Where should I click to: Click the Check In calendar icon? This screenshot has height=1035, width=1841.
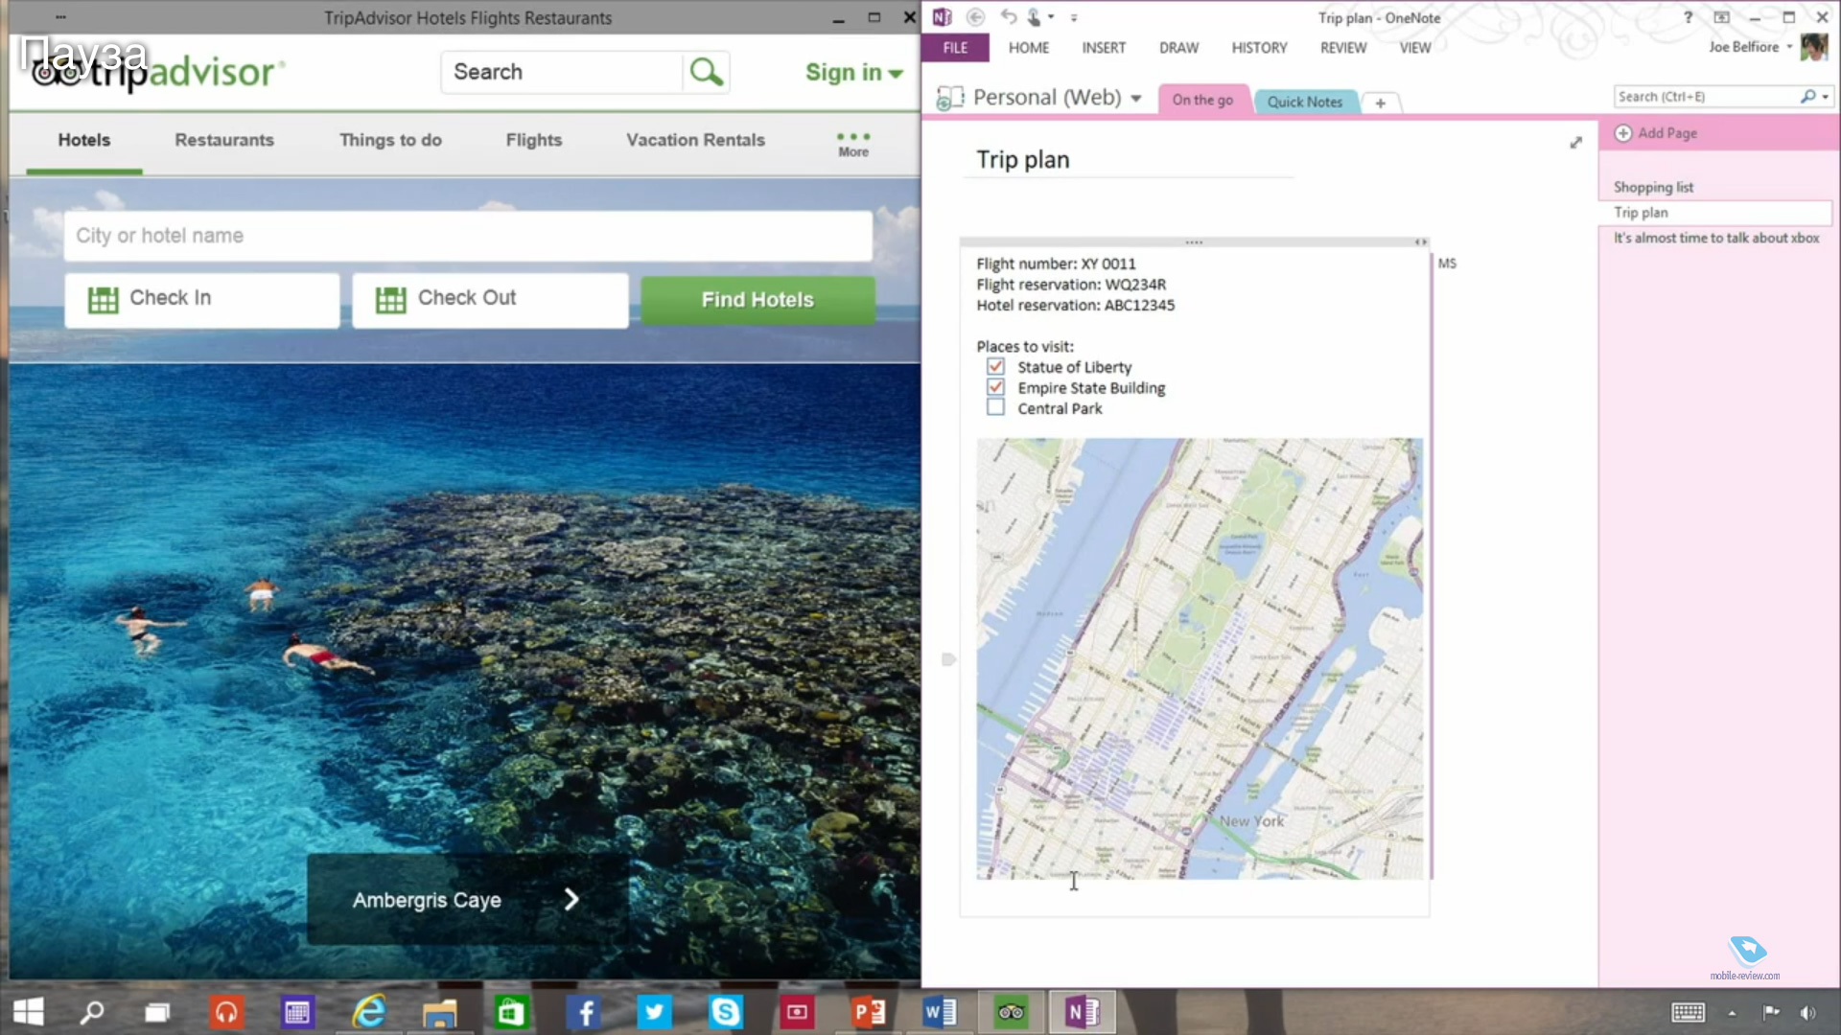[103, 300]
